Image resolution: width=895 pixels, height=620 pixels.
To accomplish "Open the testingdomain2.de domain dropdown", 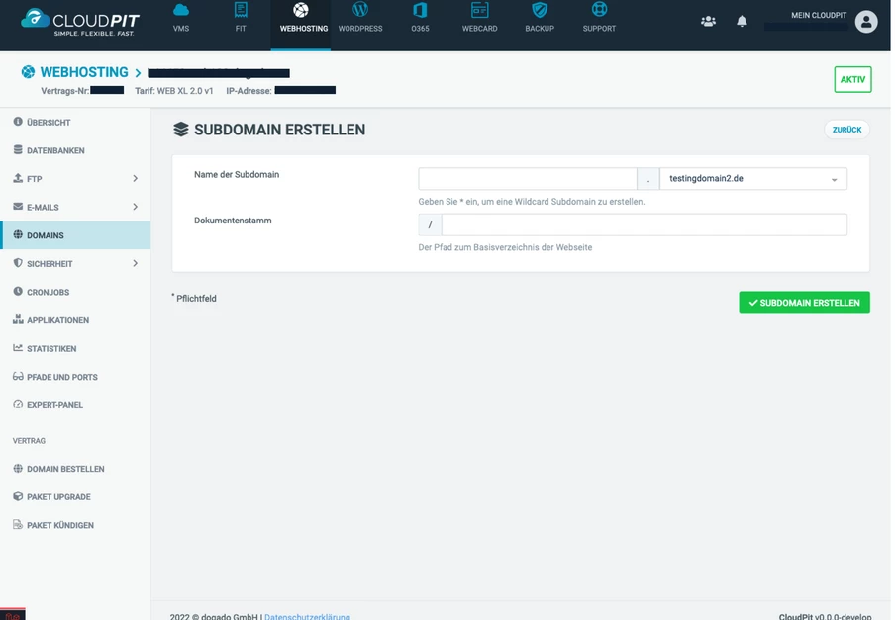I will (752, 179).
